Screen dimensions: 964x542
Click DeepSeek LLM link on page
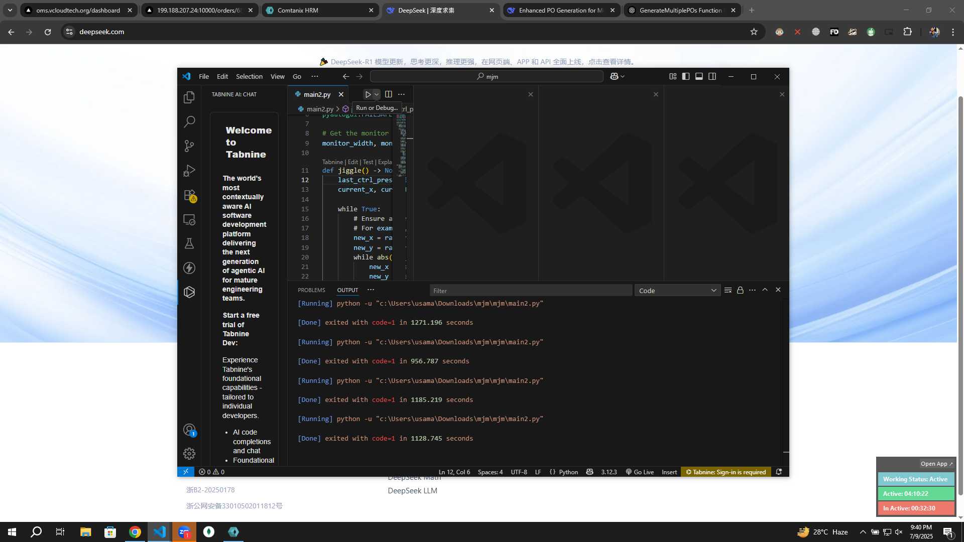click(412, 490)
